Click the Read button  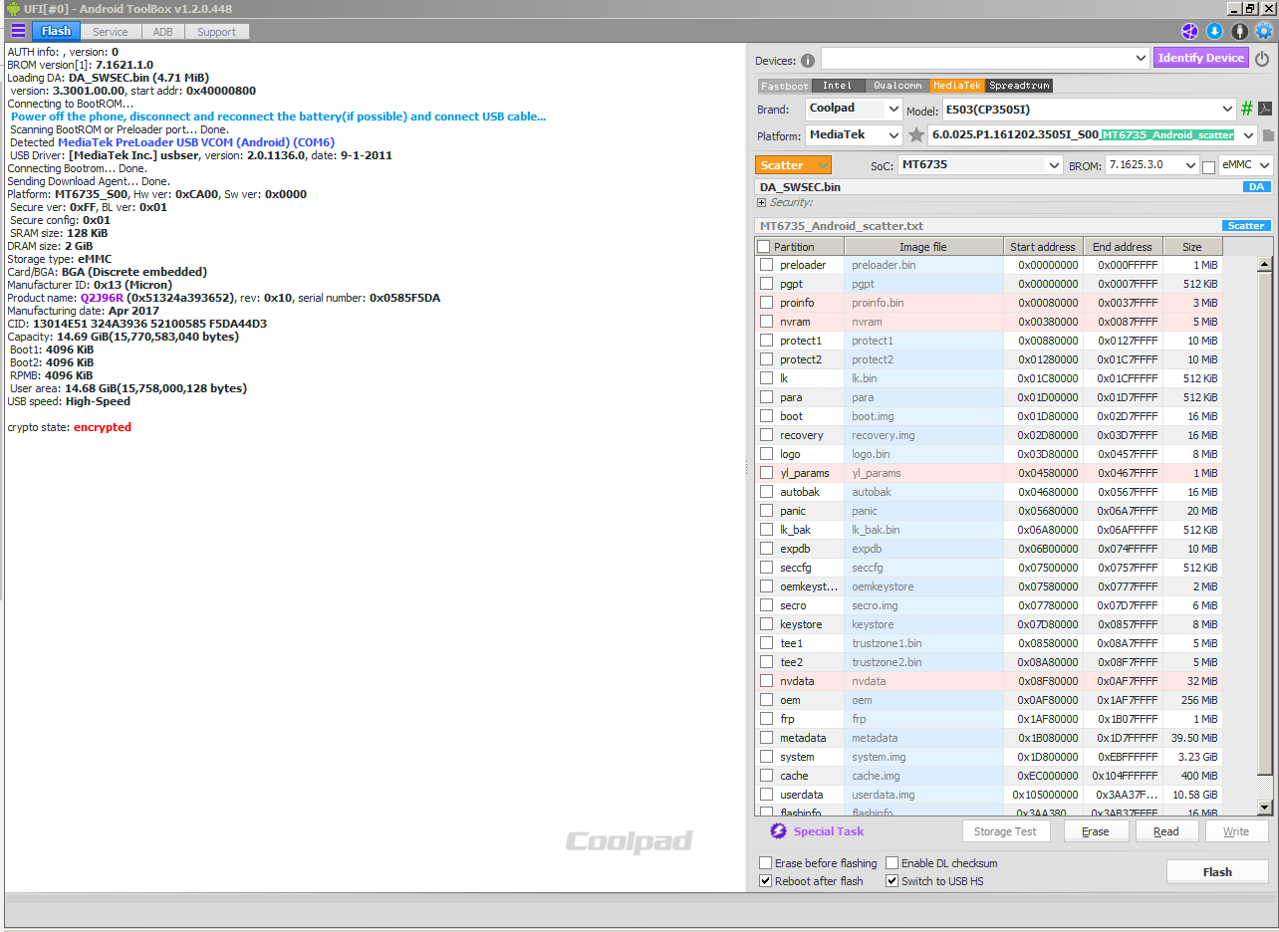[1165, 831]
